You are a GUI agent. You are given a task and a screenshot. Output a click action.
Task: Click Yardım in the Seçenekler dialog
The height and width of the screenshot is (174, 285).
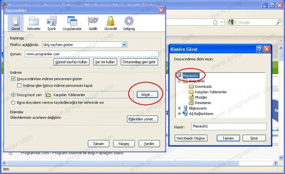tap(149, 144)
